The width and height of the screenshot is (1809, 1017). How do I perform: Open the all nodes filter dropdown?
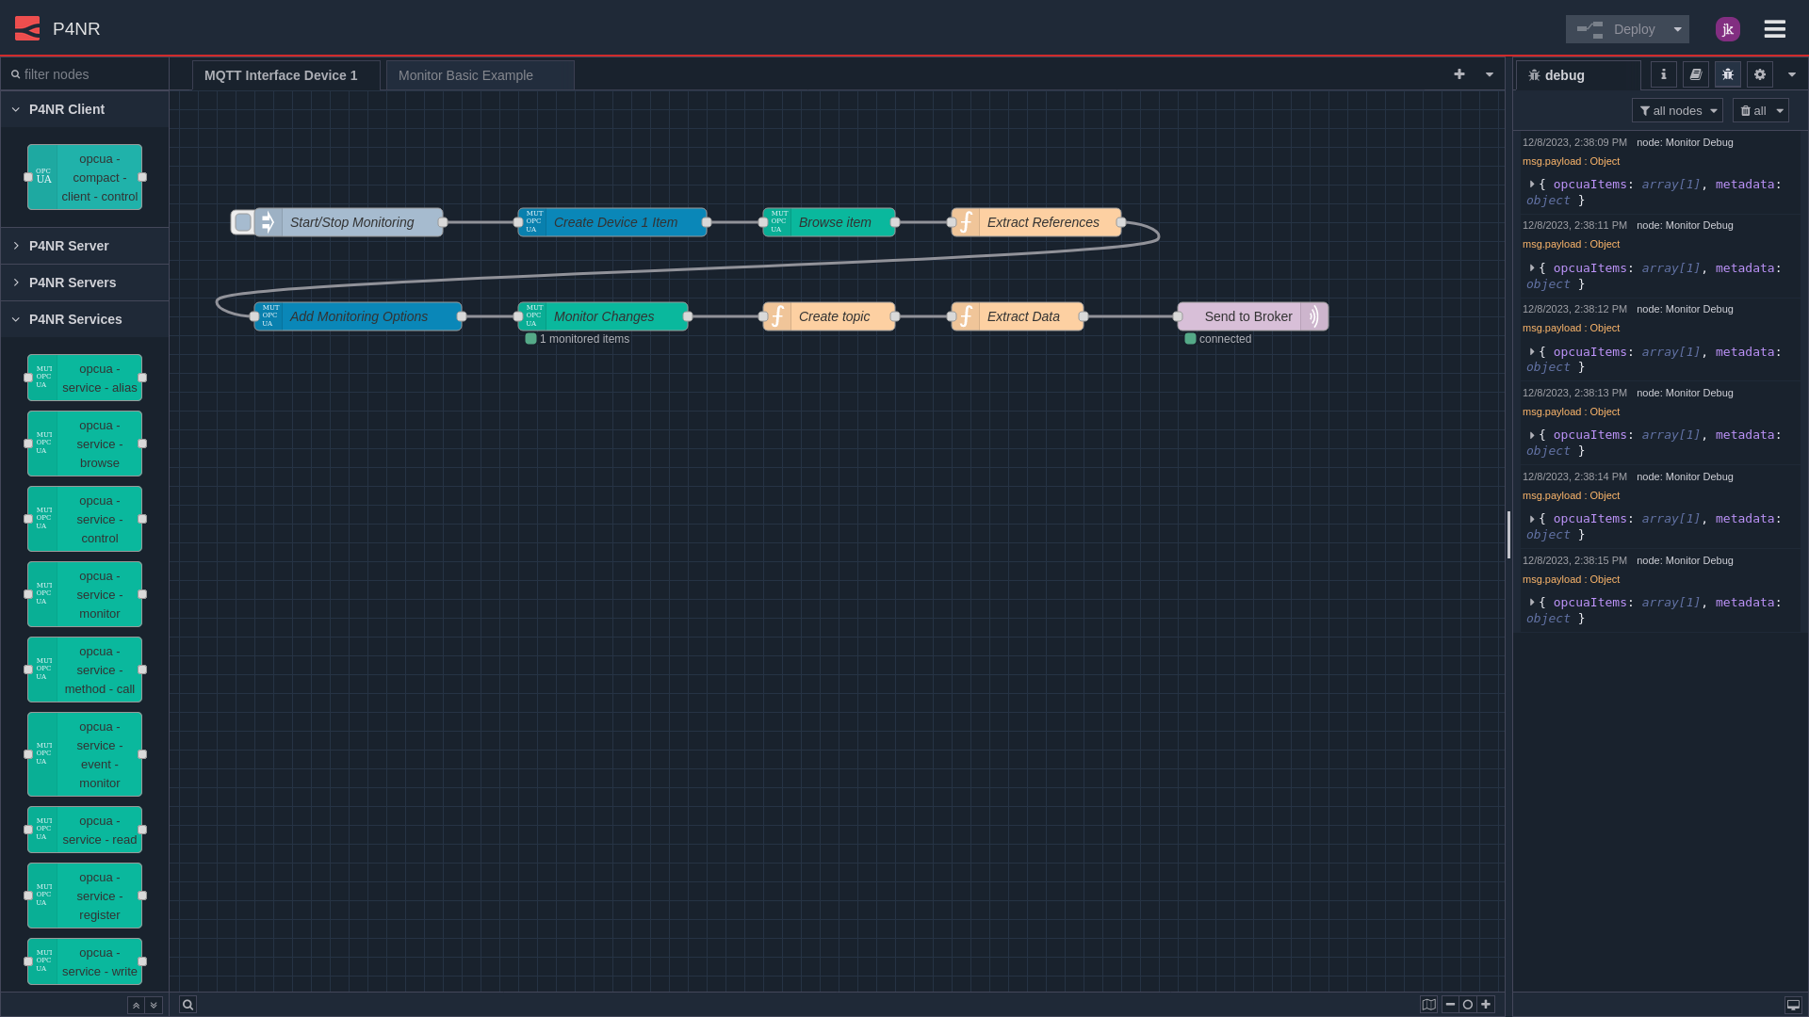click(x=1677, y=110)
